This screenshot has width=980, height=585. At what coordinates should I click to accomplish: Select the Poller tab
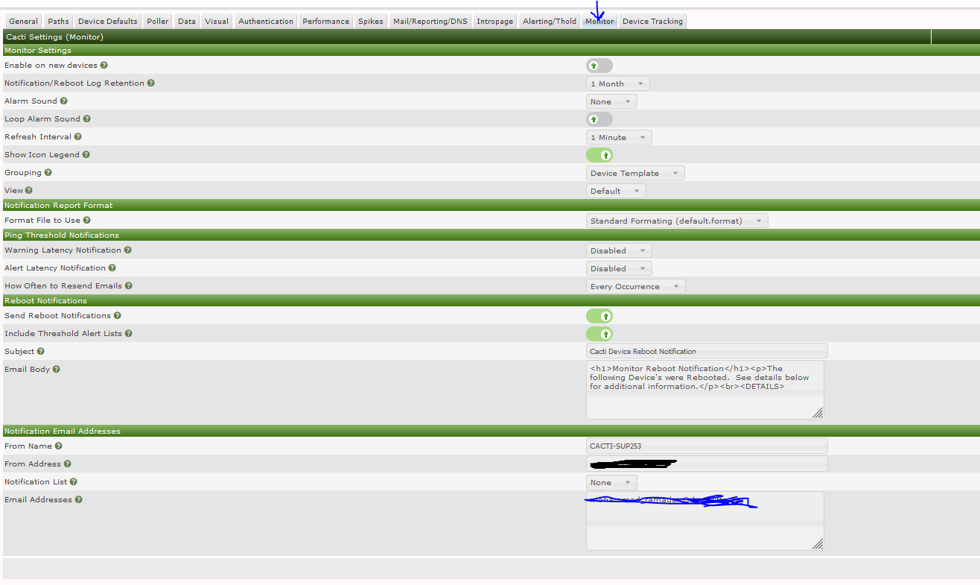click(158, 22)
